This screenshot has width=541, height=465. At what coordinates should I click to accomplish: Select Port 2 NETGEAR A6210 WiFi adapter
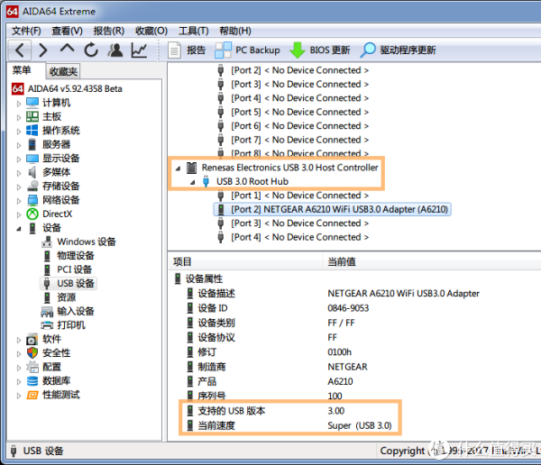pos(332,209)
